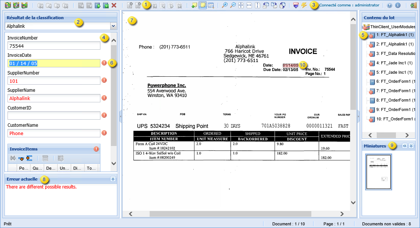Open the Alphalink classification dropdown
The height and width of the screenshot is (228, 420).
click(113, 26)
